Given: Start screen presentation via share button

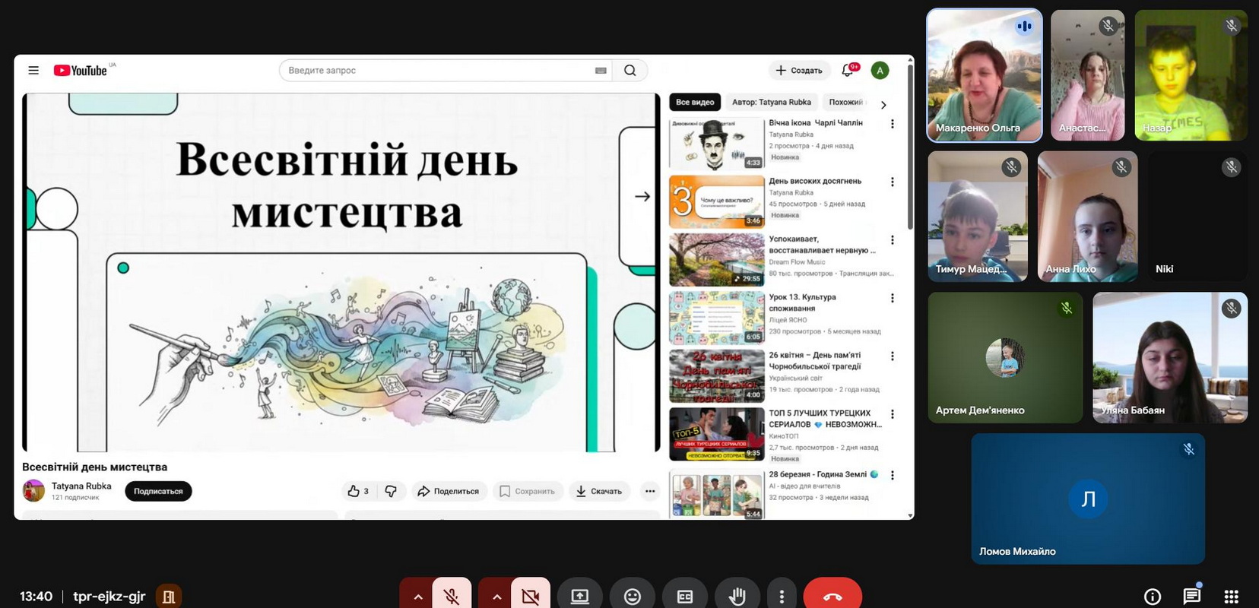Looking at the screenshot, I should click(x=579, y=597).
